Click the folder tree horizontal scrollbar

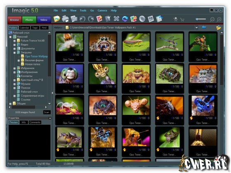(24, 107)
